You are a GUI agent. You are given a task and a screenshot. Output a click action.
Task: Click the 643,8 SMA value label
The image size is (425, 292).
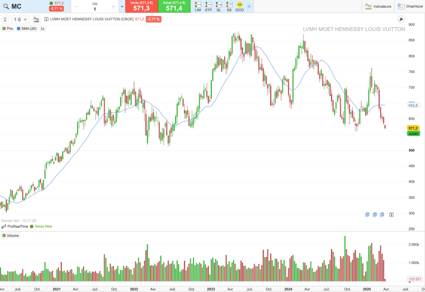tap(413, 105)
